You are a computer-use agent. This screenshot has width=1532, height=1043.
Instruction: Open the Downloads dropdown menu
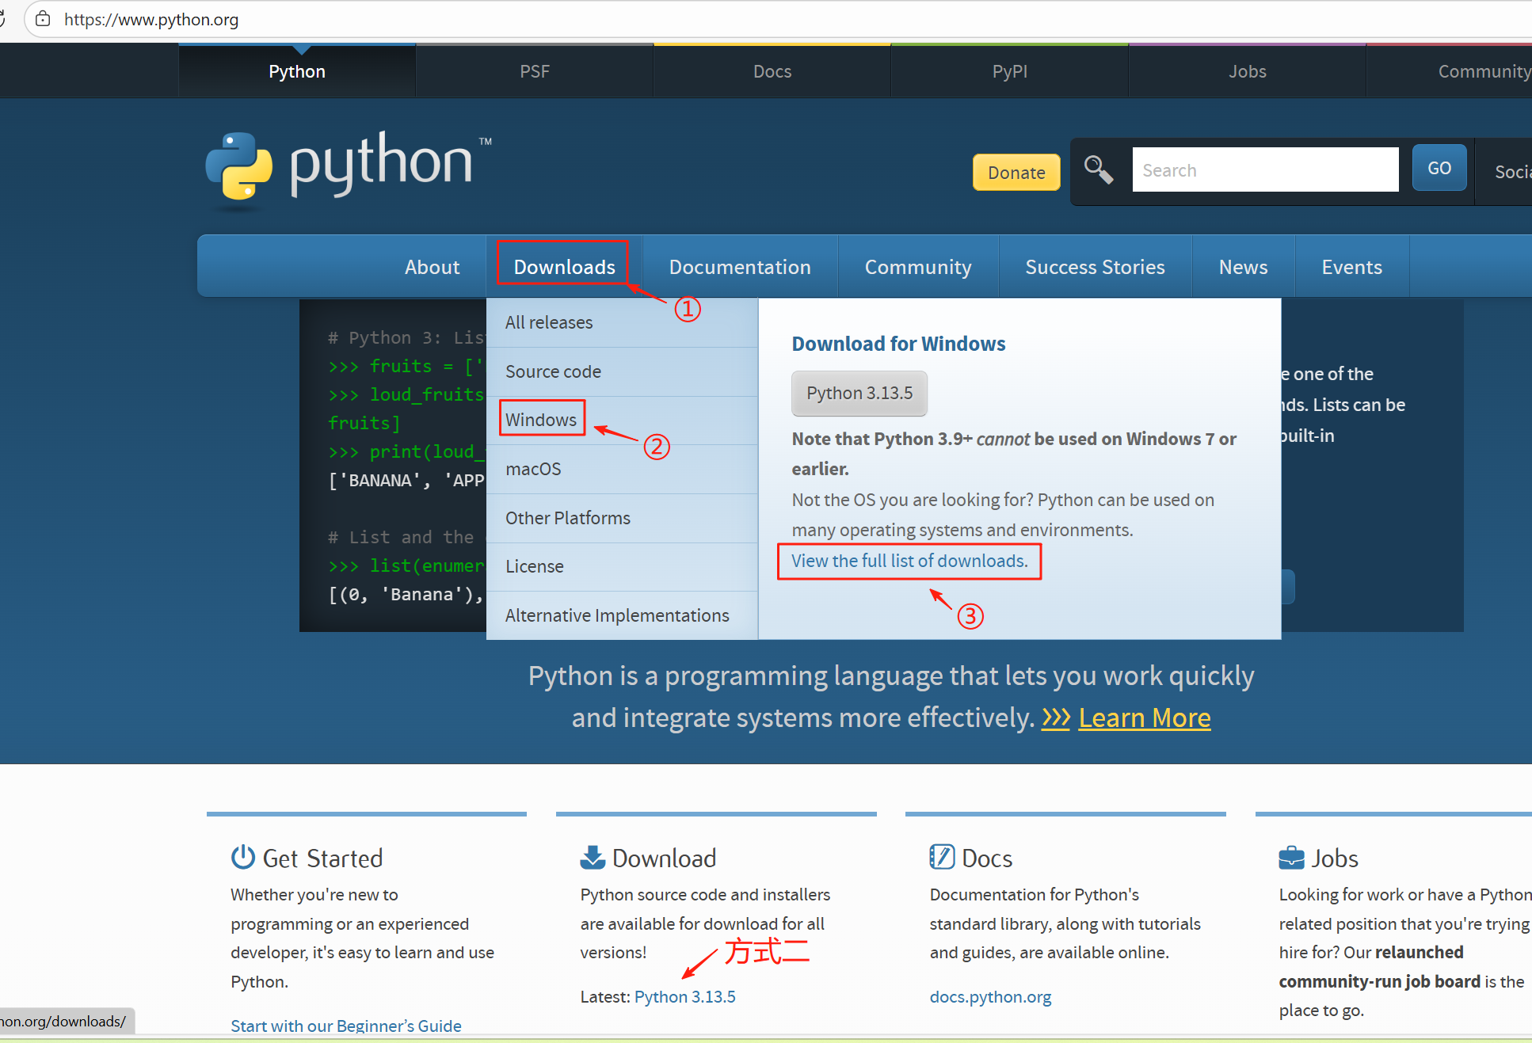pyautogui.click(x=564, y=267)
